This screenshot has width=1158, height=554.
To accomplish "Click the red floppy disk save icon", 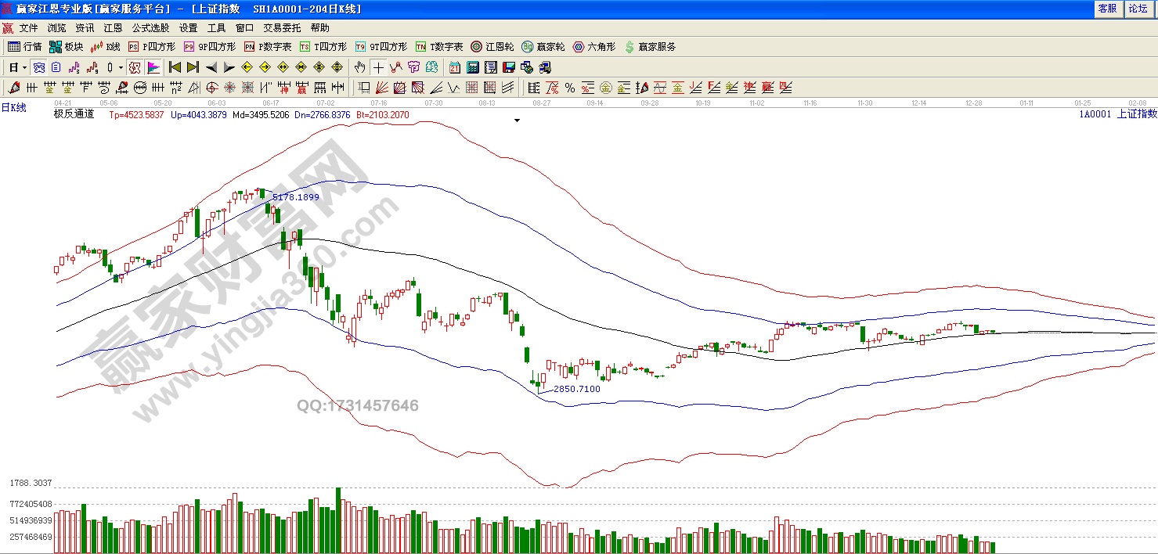I will point(508,67).
